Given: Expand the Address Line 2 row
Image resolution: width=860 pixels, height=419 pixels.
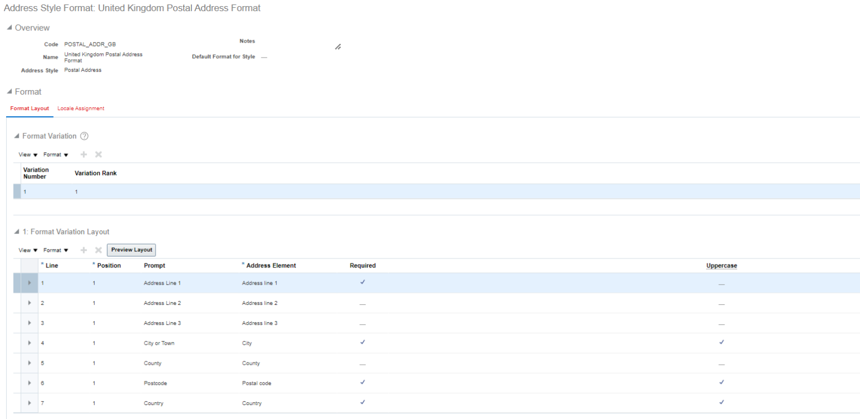Looking at the screenshot, I should tap(30, 303).
